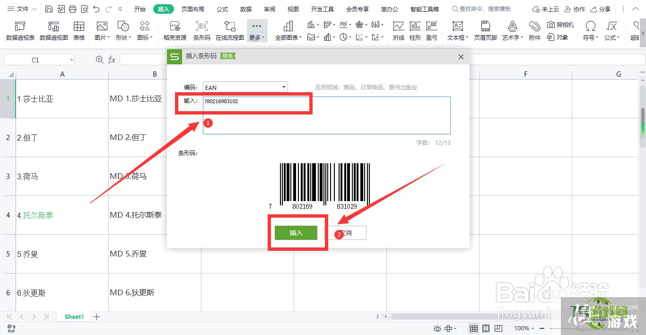This screenshot has height=335, width=646.
Task: Click the eye-protection mode icon in status bar
Action: click(437, 328)
